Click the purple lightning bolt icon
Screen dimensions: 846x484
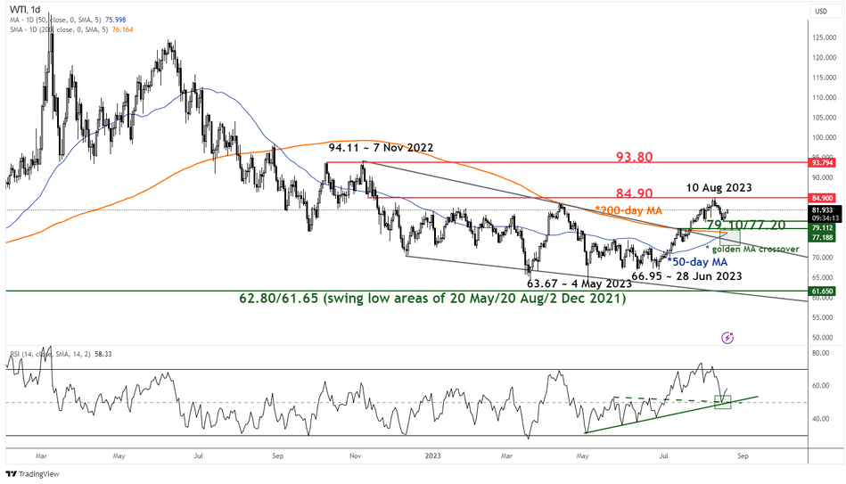(727, 338)
